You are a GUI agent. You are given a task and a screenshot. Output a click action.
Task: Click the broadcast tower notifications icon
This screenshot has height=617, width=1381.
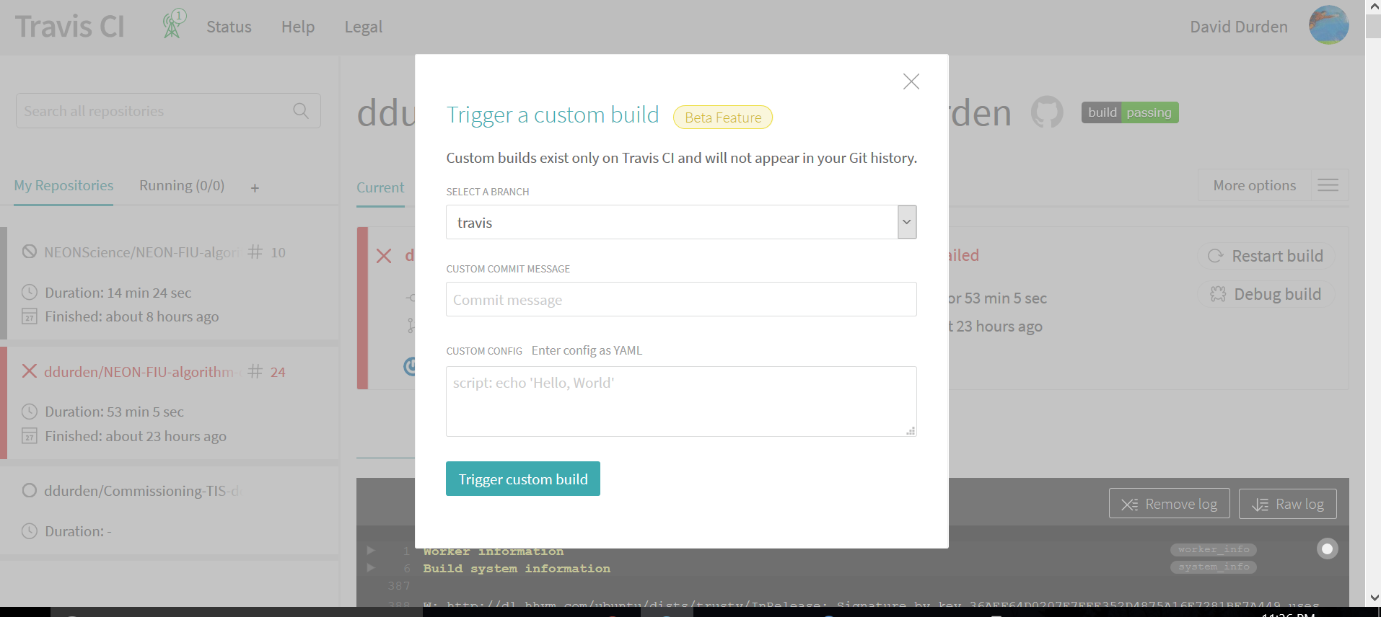(173, 24)
